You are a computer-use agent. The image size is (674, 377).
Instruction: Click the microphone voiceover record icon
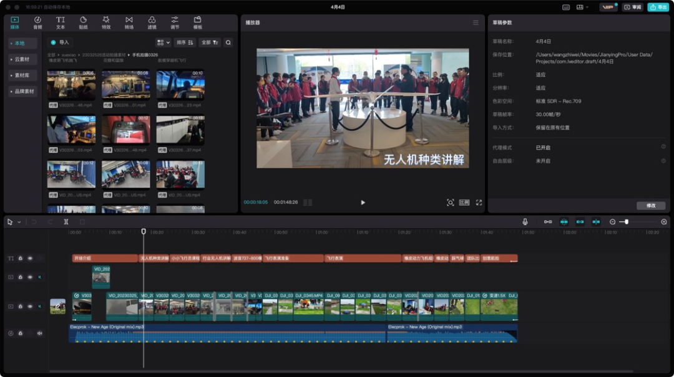tap(525, 222)
